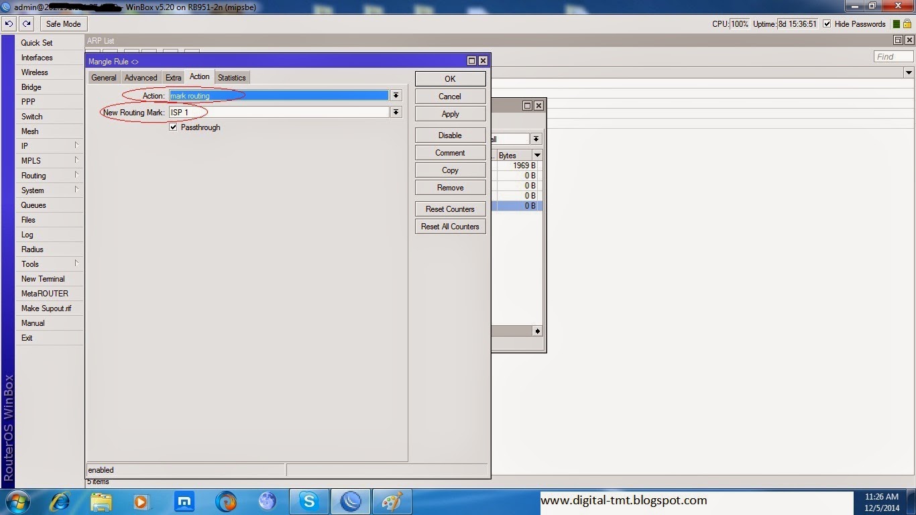Click the yellow padlock icon beside Hide Passwords
Viewport: 916px width, 515px height.
907,23
